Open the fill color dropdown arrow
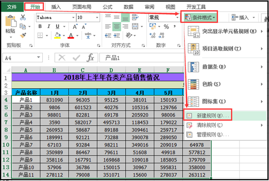The width and height of the screenshot is (269, 181). (x=64, y=35)
